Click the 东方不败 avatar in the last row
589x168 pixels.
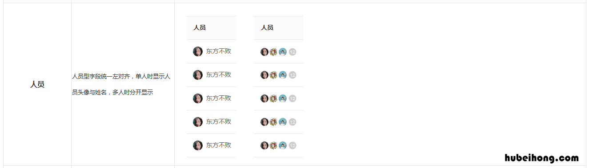[x=198, y=145]
